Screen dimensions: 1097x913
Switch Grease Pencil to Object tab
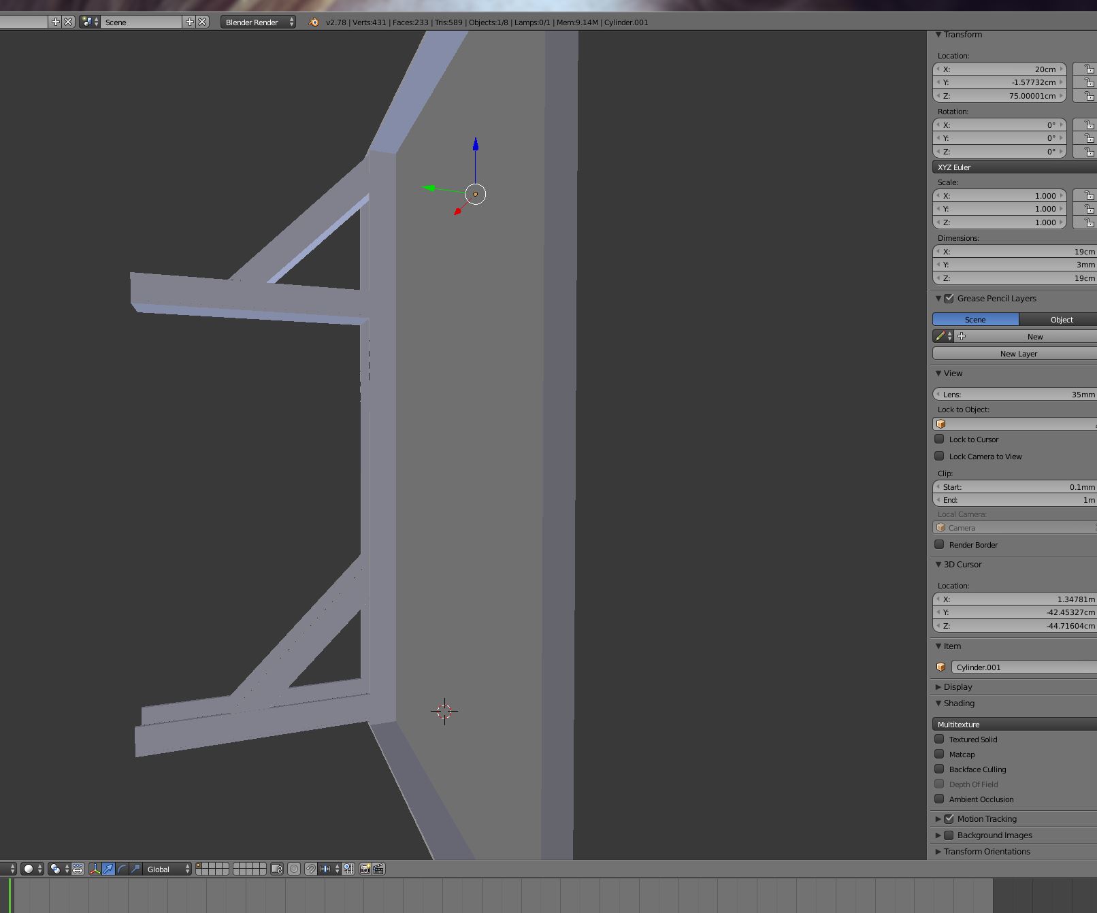pos(1060,320)
